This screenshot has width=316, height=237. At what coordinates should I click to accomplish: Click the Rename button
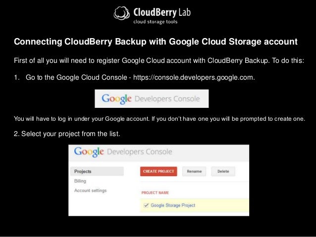pos(194,171)
